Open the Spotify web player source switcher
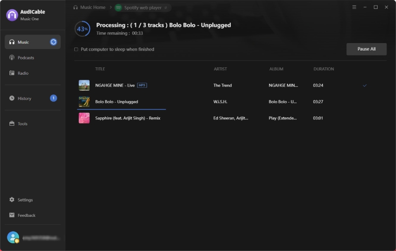The width and height of the screenshot is (396, 251). tap(143, 7)
